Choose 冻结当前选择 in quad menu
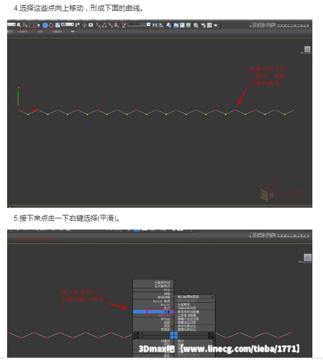The image size is (323, 360). 187,308
